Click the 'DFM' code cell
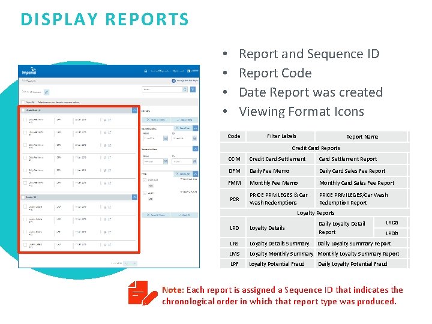 coord(234,171)
